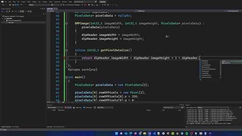Screen dimensions: 242x136
Task: Open Spotify from the taskbar
Action: [187, 133]
